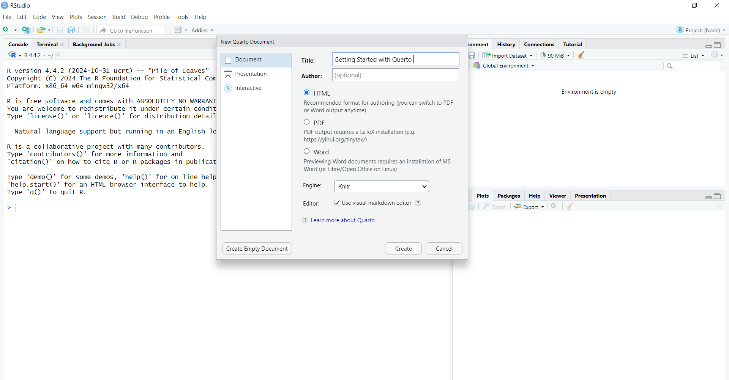The width and height of the screenshot is (729, 380).
Task: Close the Background Jobs tab
Action: point(119,45)
